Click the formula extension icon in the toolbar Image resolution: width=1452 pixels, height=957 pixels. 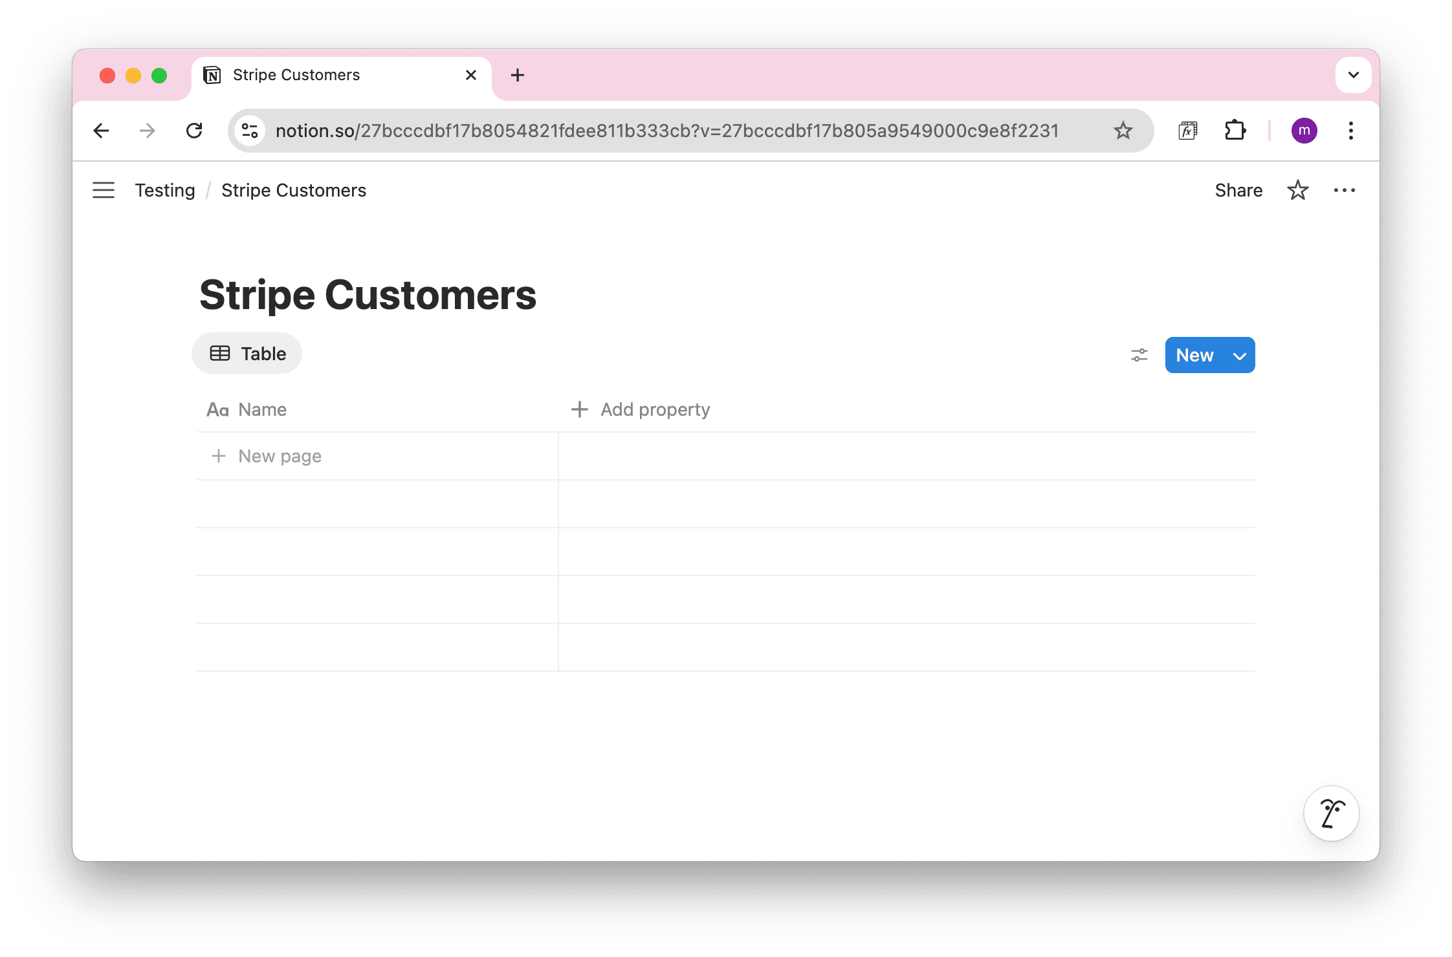click(x=1187, y=131)
